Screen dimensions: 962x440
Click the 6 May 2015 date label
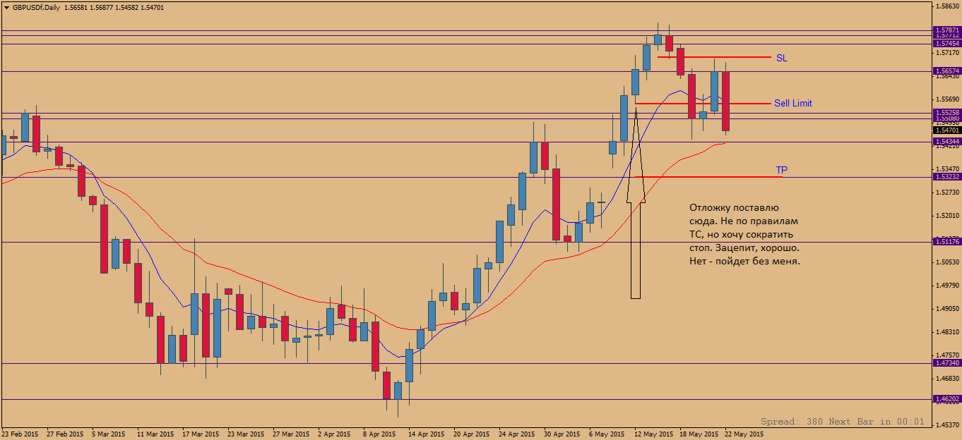pos(605,434)
